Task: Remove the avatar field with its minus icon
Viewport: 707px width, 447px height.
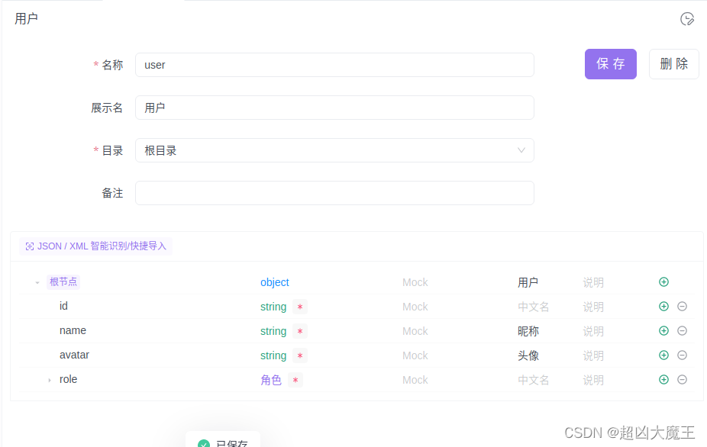Action: (683, 355)
